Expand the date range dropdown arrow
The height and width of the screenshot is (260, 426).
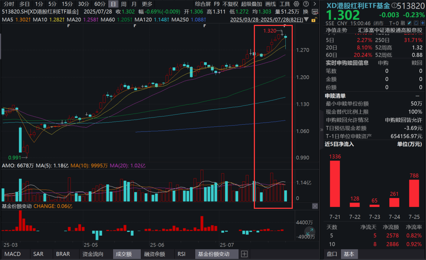309,19
